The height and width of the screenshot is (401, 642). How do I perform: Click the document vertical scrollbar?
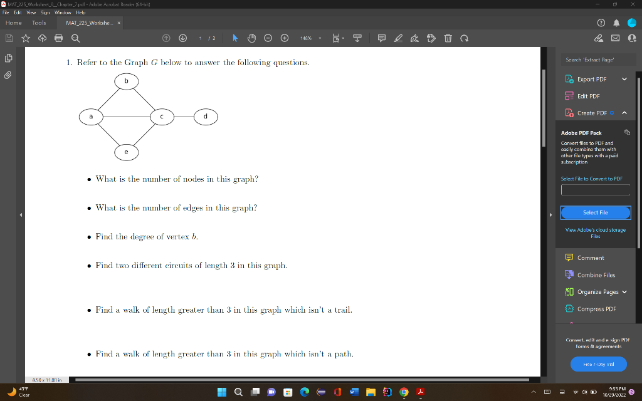544,108
